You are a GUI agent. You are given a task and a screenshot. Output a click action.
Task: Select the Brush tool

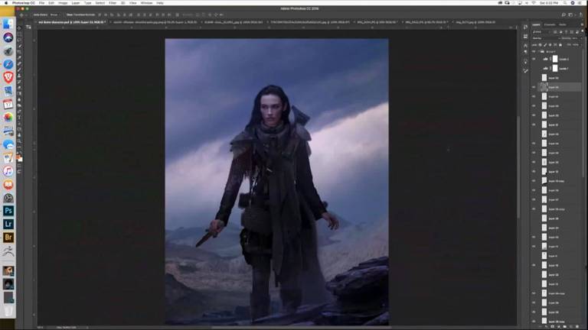click(19, 70)
